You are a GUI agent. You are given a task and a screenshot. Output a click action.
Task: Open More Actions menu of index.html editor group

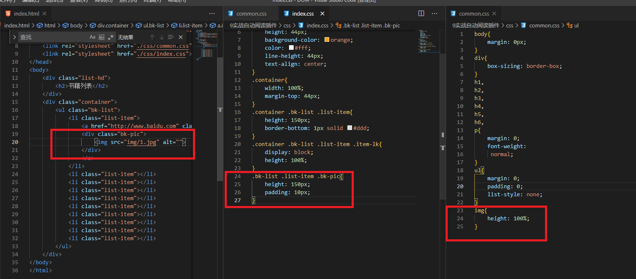pyautogui.click(x=212, y=14)
